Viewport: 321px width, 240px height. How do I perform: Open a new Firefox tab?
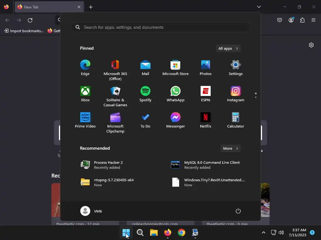91,7
